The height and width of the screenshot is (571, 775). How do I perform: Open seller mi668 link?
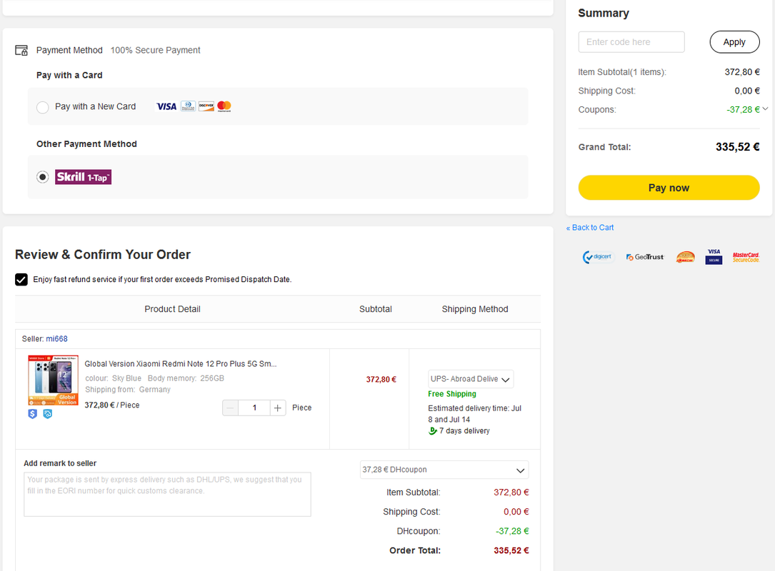pos(57,339)
